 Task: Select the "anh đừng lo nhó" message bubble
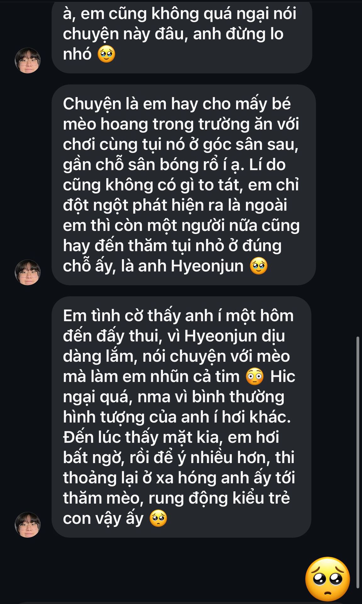coord(182,37)
